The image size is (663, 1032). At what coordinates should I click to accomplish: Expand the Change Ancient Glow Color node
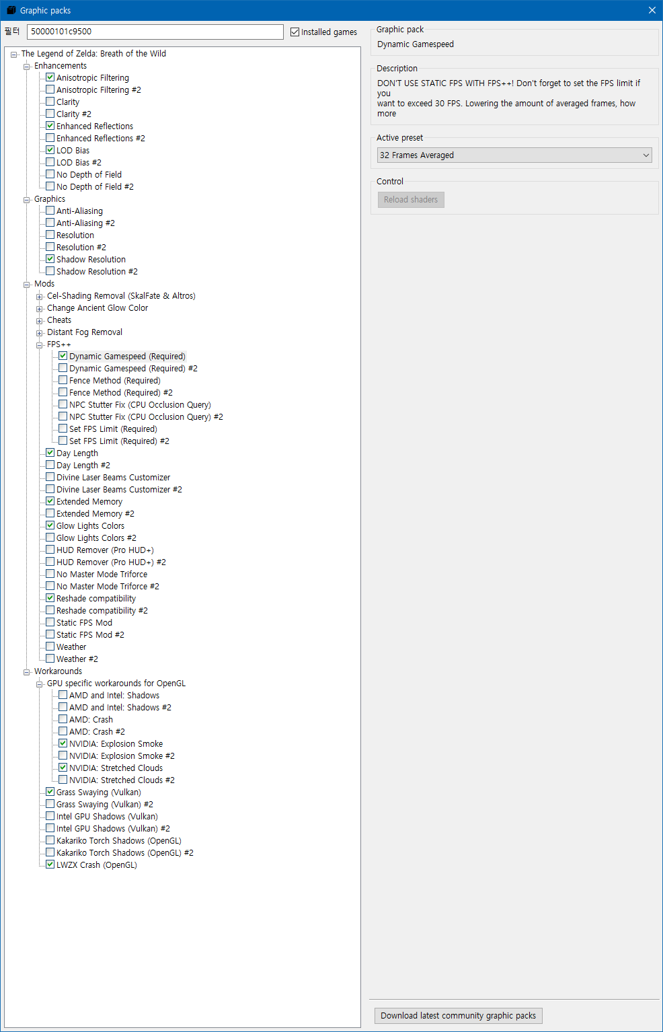40,309
